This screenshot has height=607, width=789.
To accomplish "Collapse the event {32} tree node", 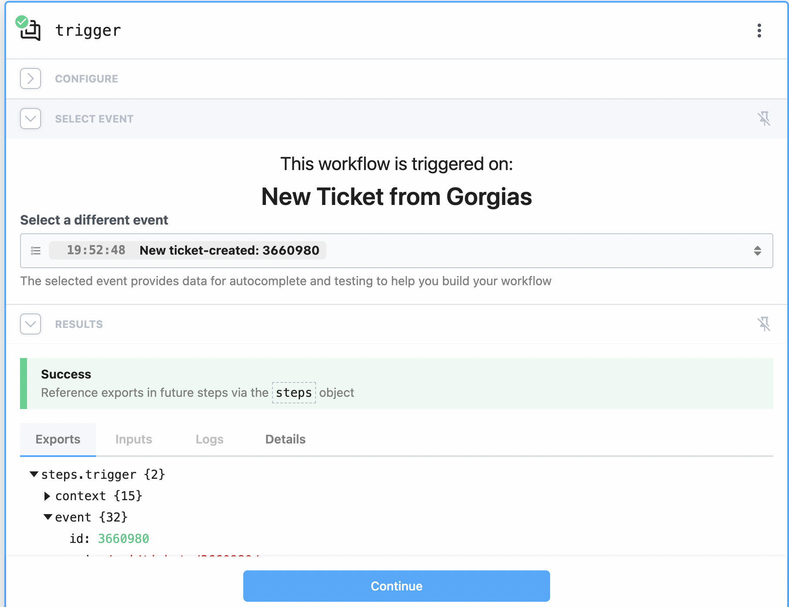I will (48, 517).
